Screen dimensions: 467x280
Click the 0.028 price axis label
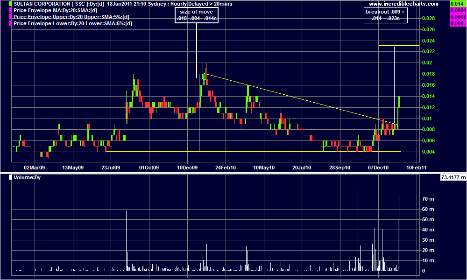point(428,19)
